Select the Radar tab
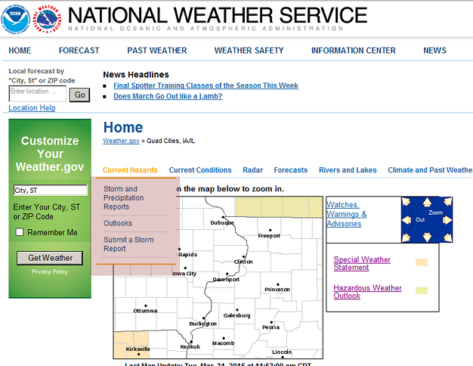Image resolution: width=473 pixels, height=366 pixels. 253,170
